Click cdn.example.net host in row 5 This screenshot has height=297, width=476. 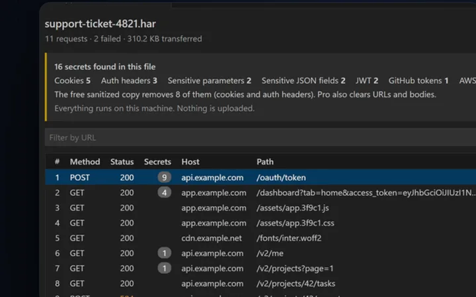click(x=212, y=238)
